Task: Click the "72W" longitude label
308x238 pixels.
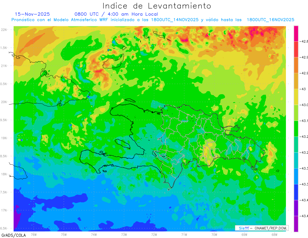Action: coord(154,235)
